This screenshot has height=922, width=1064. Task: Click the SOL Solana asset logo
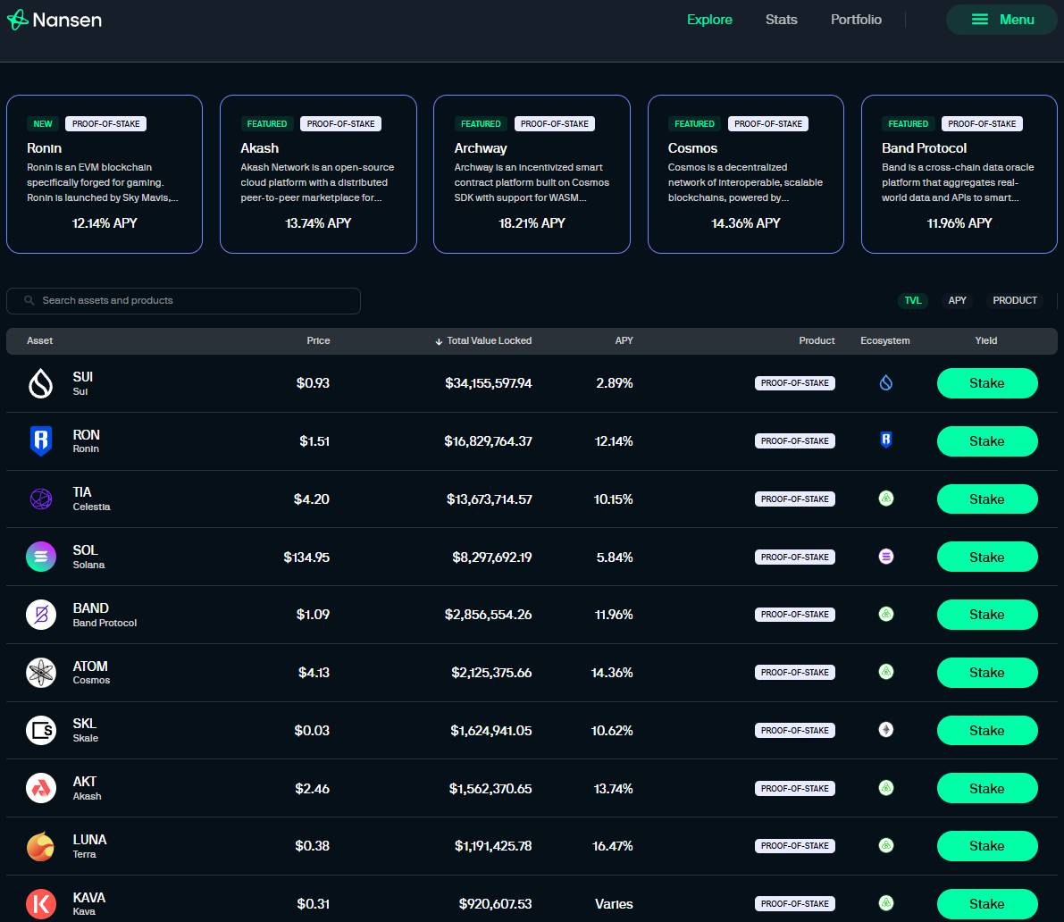[x=41, y=557]
